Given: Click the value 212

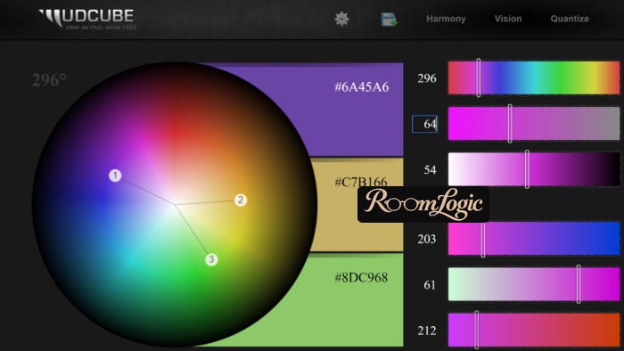Looking at the screenshot, I should (x=427, y=331).
